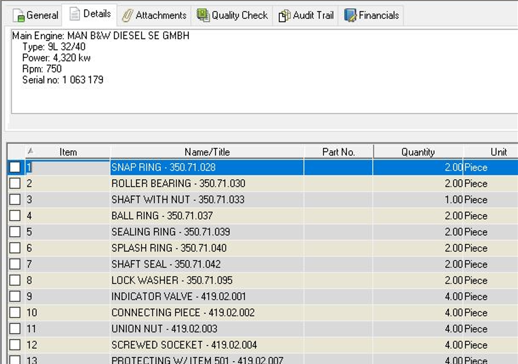Click the General tab lock icon
This screenshot has width=518, height=364.
click(x=19, y=16)
